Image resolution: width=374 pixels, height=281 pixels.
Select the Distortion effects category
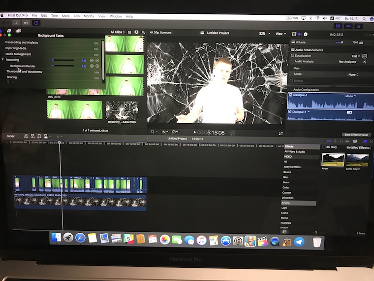pyautogui.click(x=288, y=198)
